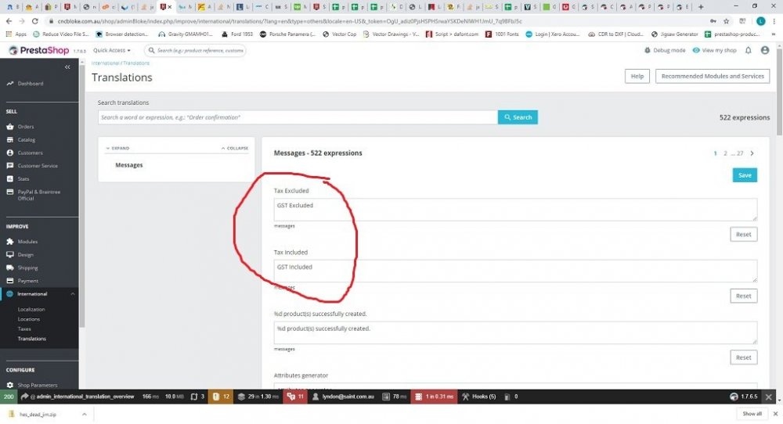The width and height of the screenshot is (783, 424).
Task: Click the International globe icon
Action: (x=10, y=294)
